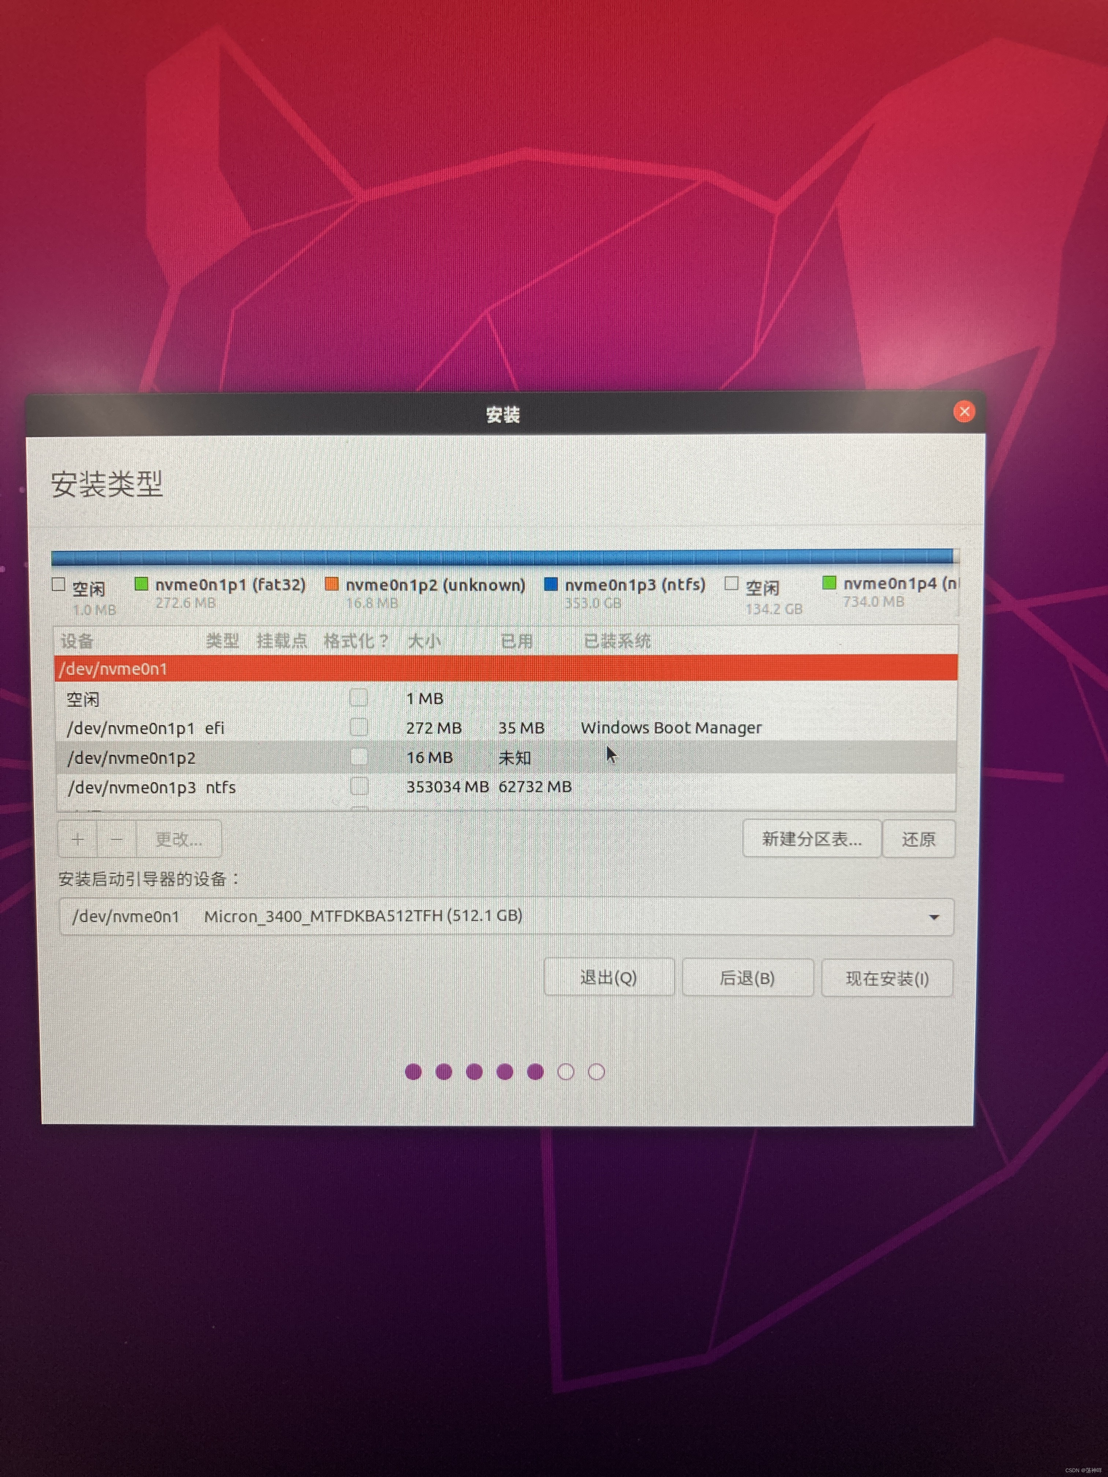Click the 还原 revert button

pyautogui.click(x=918, y=839)
